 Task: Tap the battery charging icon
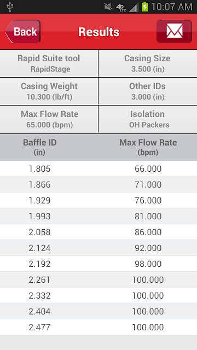coord(145,7)
